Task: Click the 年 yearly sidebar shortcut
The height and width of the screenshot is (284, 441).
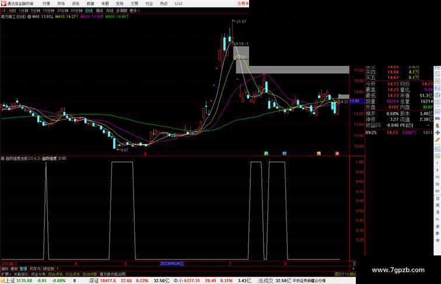Action: [437, 240]
